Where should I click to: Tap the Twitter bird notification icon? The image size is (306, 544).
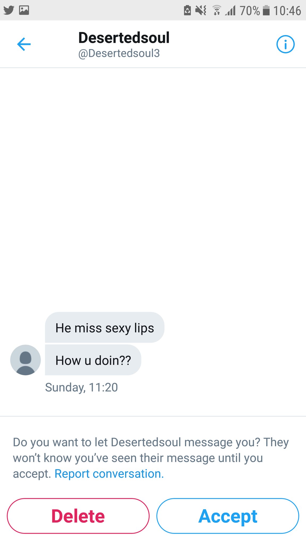click(9, 10)
